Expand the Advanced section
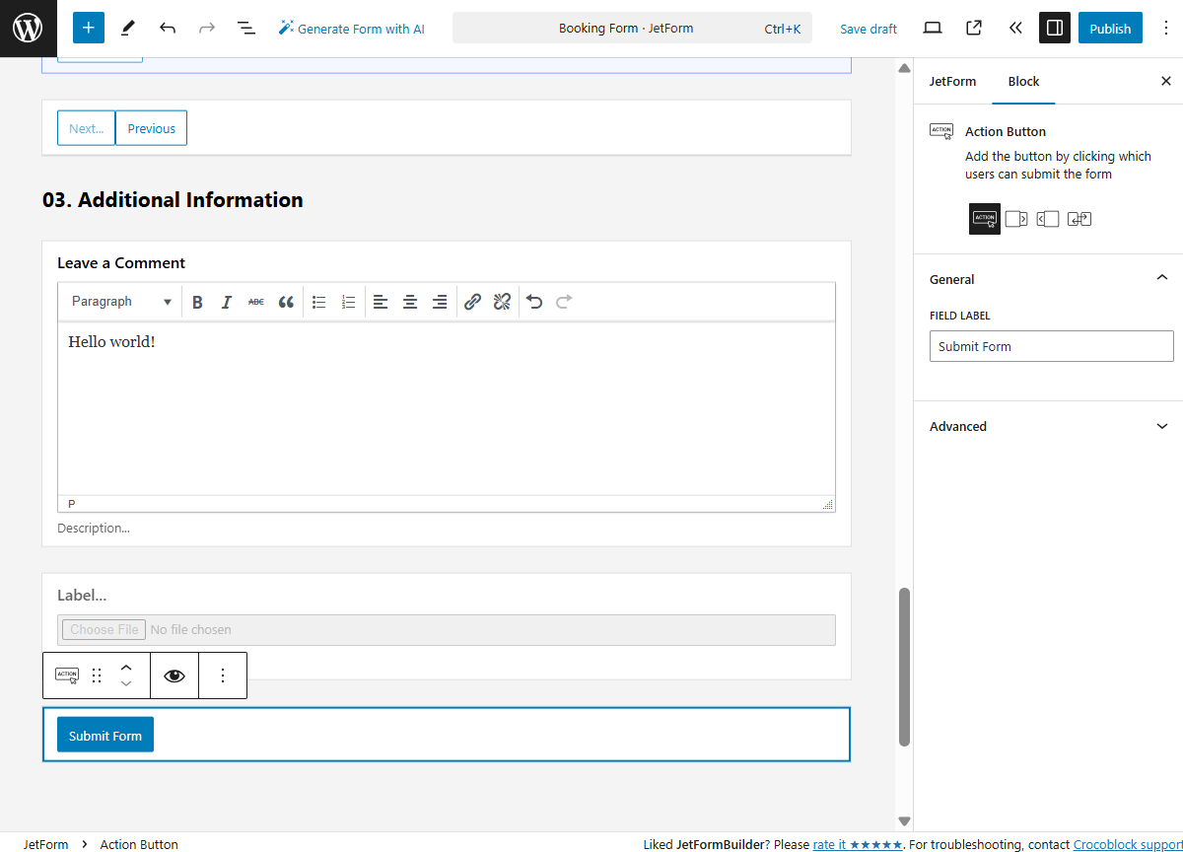The image size is (1183, 852). point(1050,427)
